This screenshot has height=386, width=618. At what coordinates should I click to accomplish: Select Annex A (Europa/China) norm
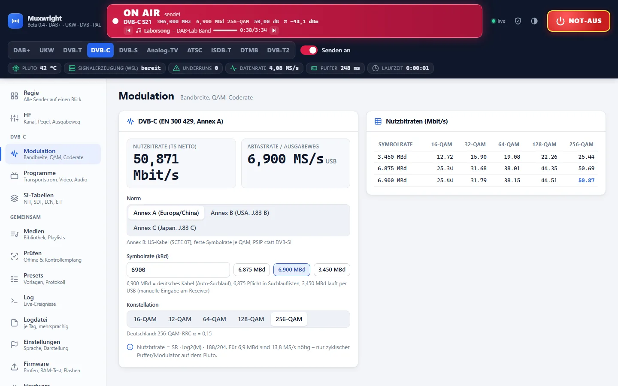click(166, 213)
